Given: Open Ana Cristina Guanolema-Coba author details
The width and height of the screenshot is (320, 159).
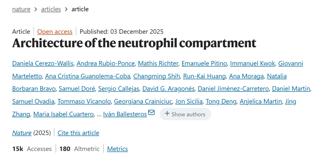Looking at the screenshot, I should (87, 76).
